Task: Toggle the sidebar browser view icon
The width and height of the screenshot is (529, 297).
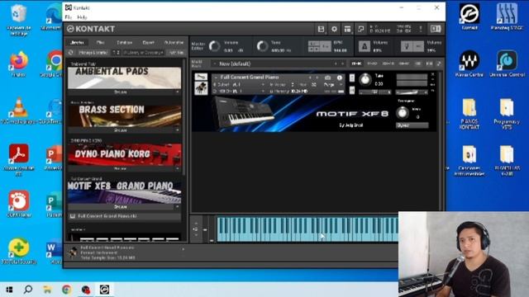Action: pos(436,30)
